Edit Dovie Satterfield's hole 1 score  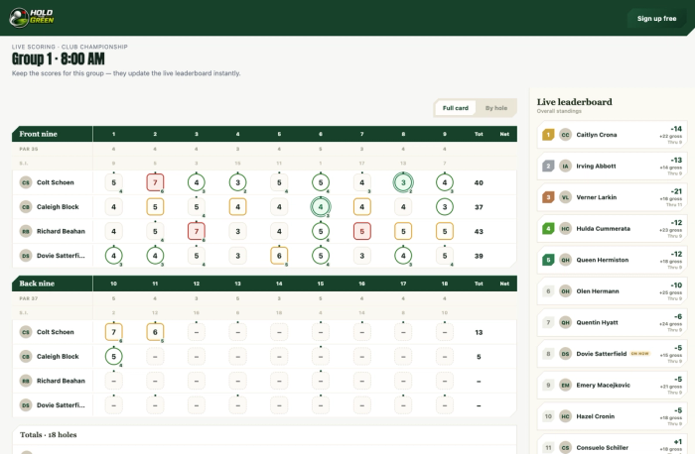point(113,256)
